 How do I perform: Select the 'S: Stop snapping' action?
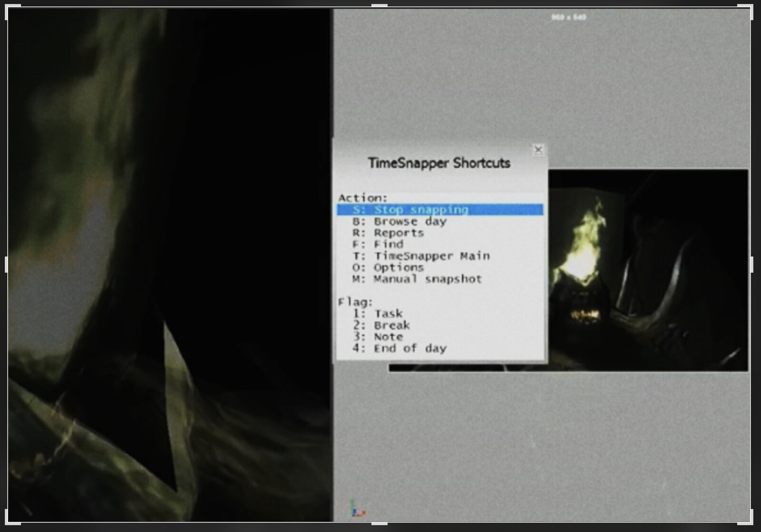[x=440, y=209]
